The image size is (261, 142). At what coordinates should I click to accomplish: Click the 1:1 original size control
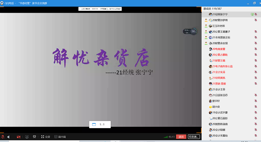(100, 124)
